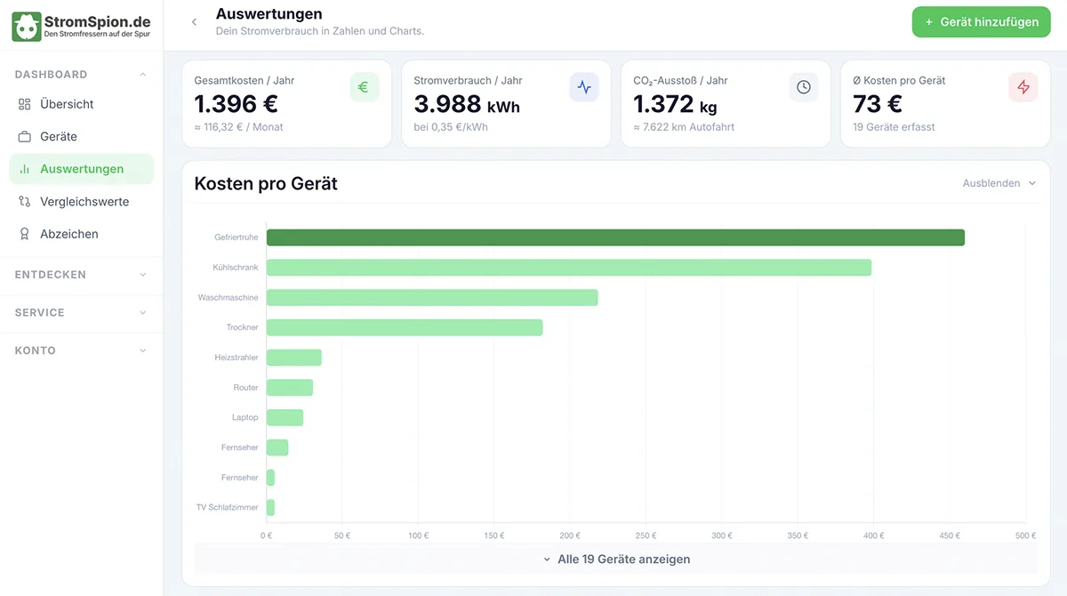This screenshot has width=1067, height=596.
Task: Open Übersicht via its grid icon
Action: (x=25, y=104)
